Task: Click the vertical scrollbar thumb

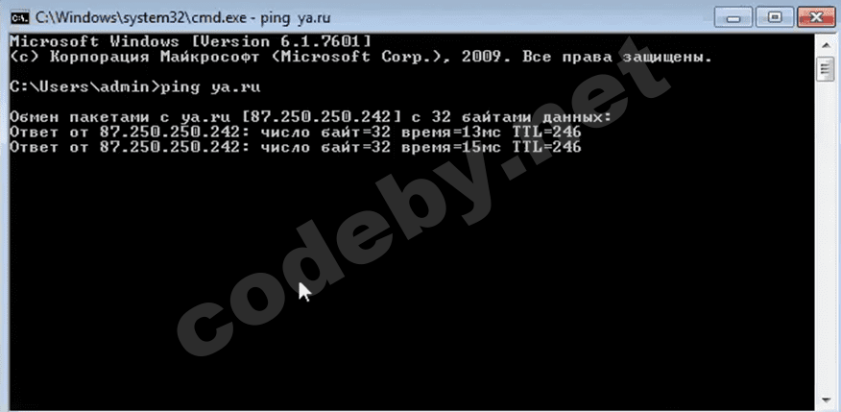Action: click(x=823, y=69)
